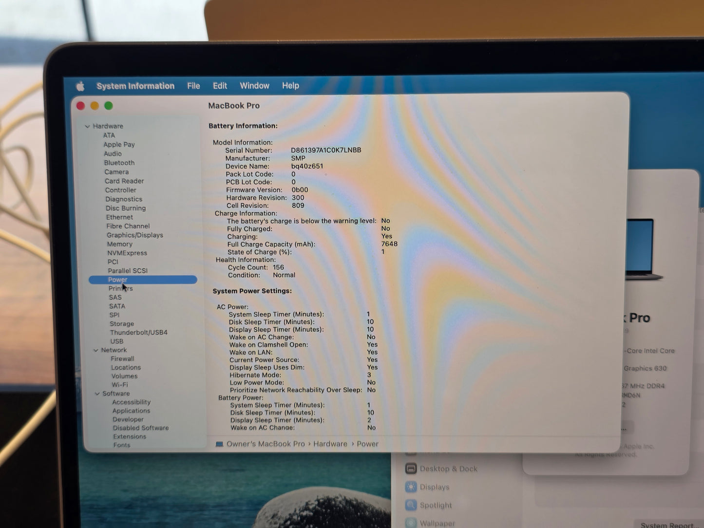Select PCI in the sidebar
Screen dimensions: 704x528
point(113,262)
